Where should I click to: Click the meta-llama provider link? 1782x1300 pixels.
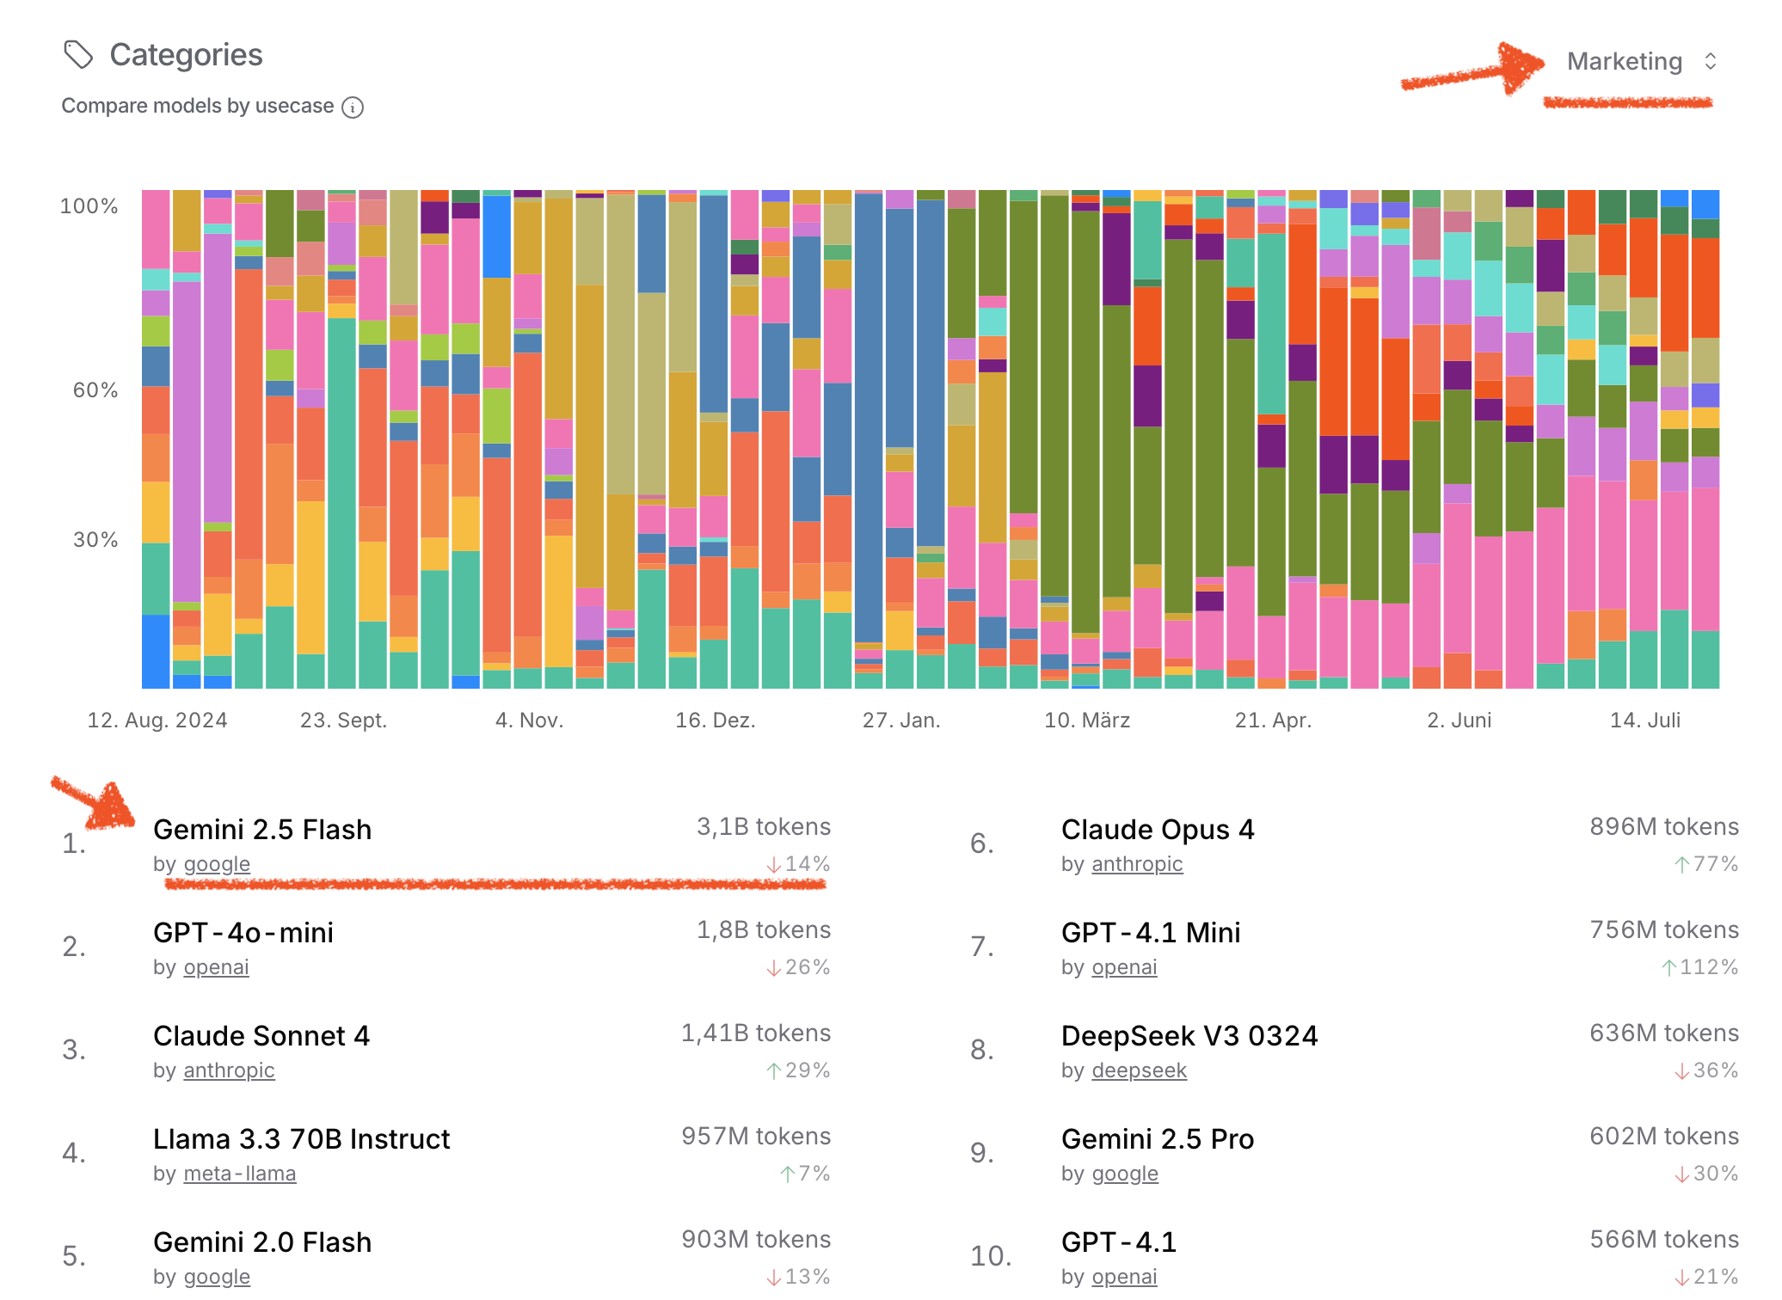pos(240,1174)
